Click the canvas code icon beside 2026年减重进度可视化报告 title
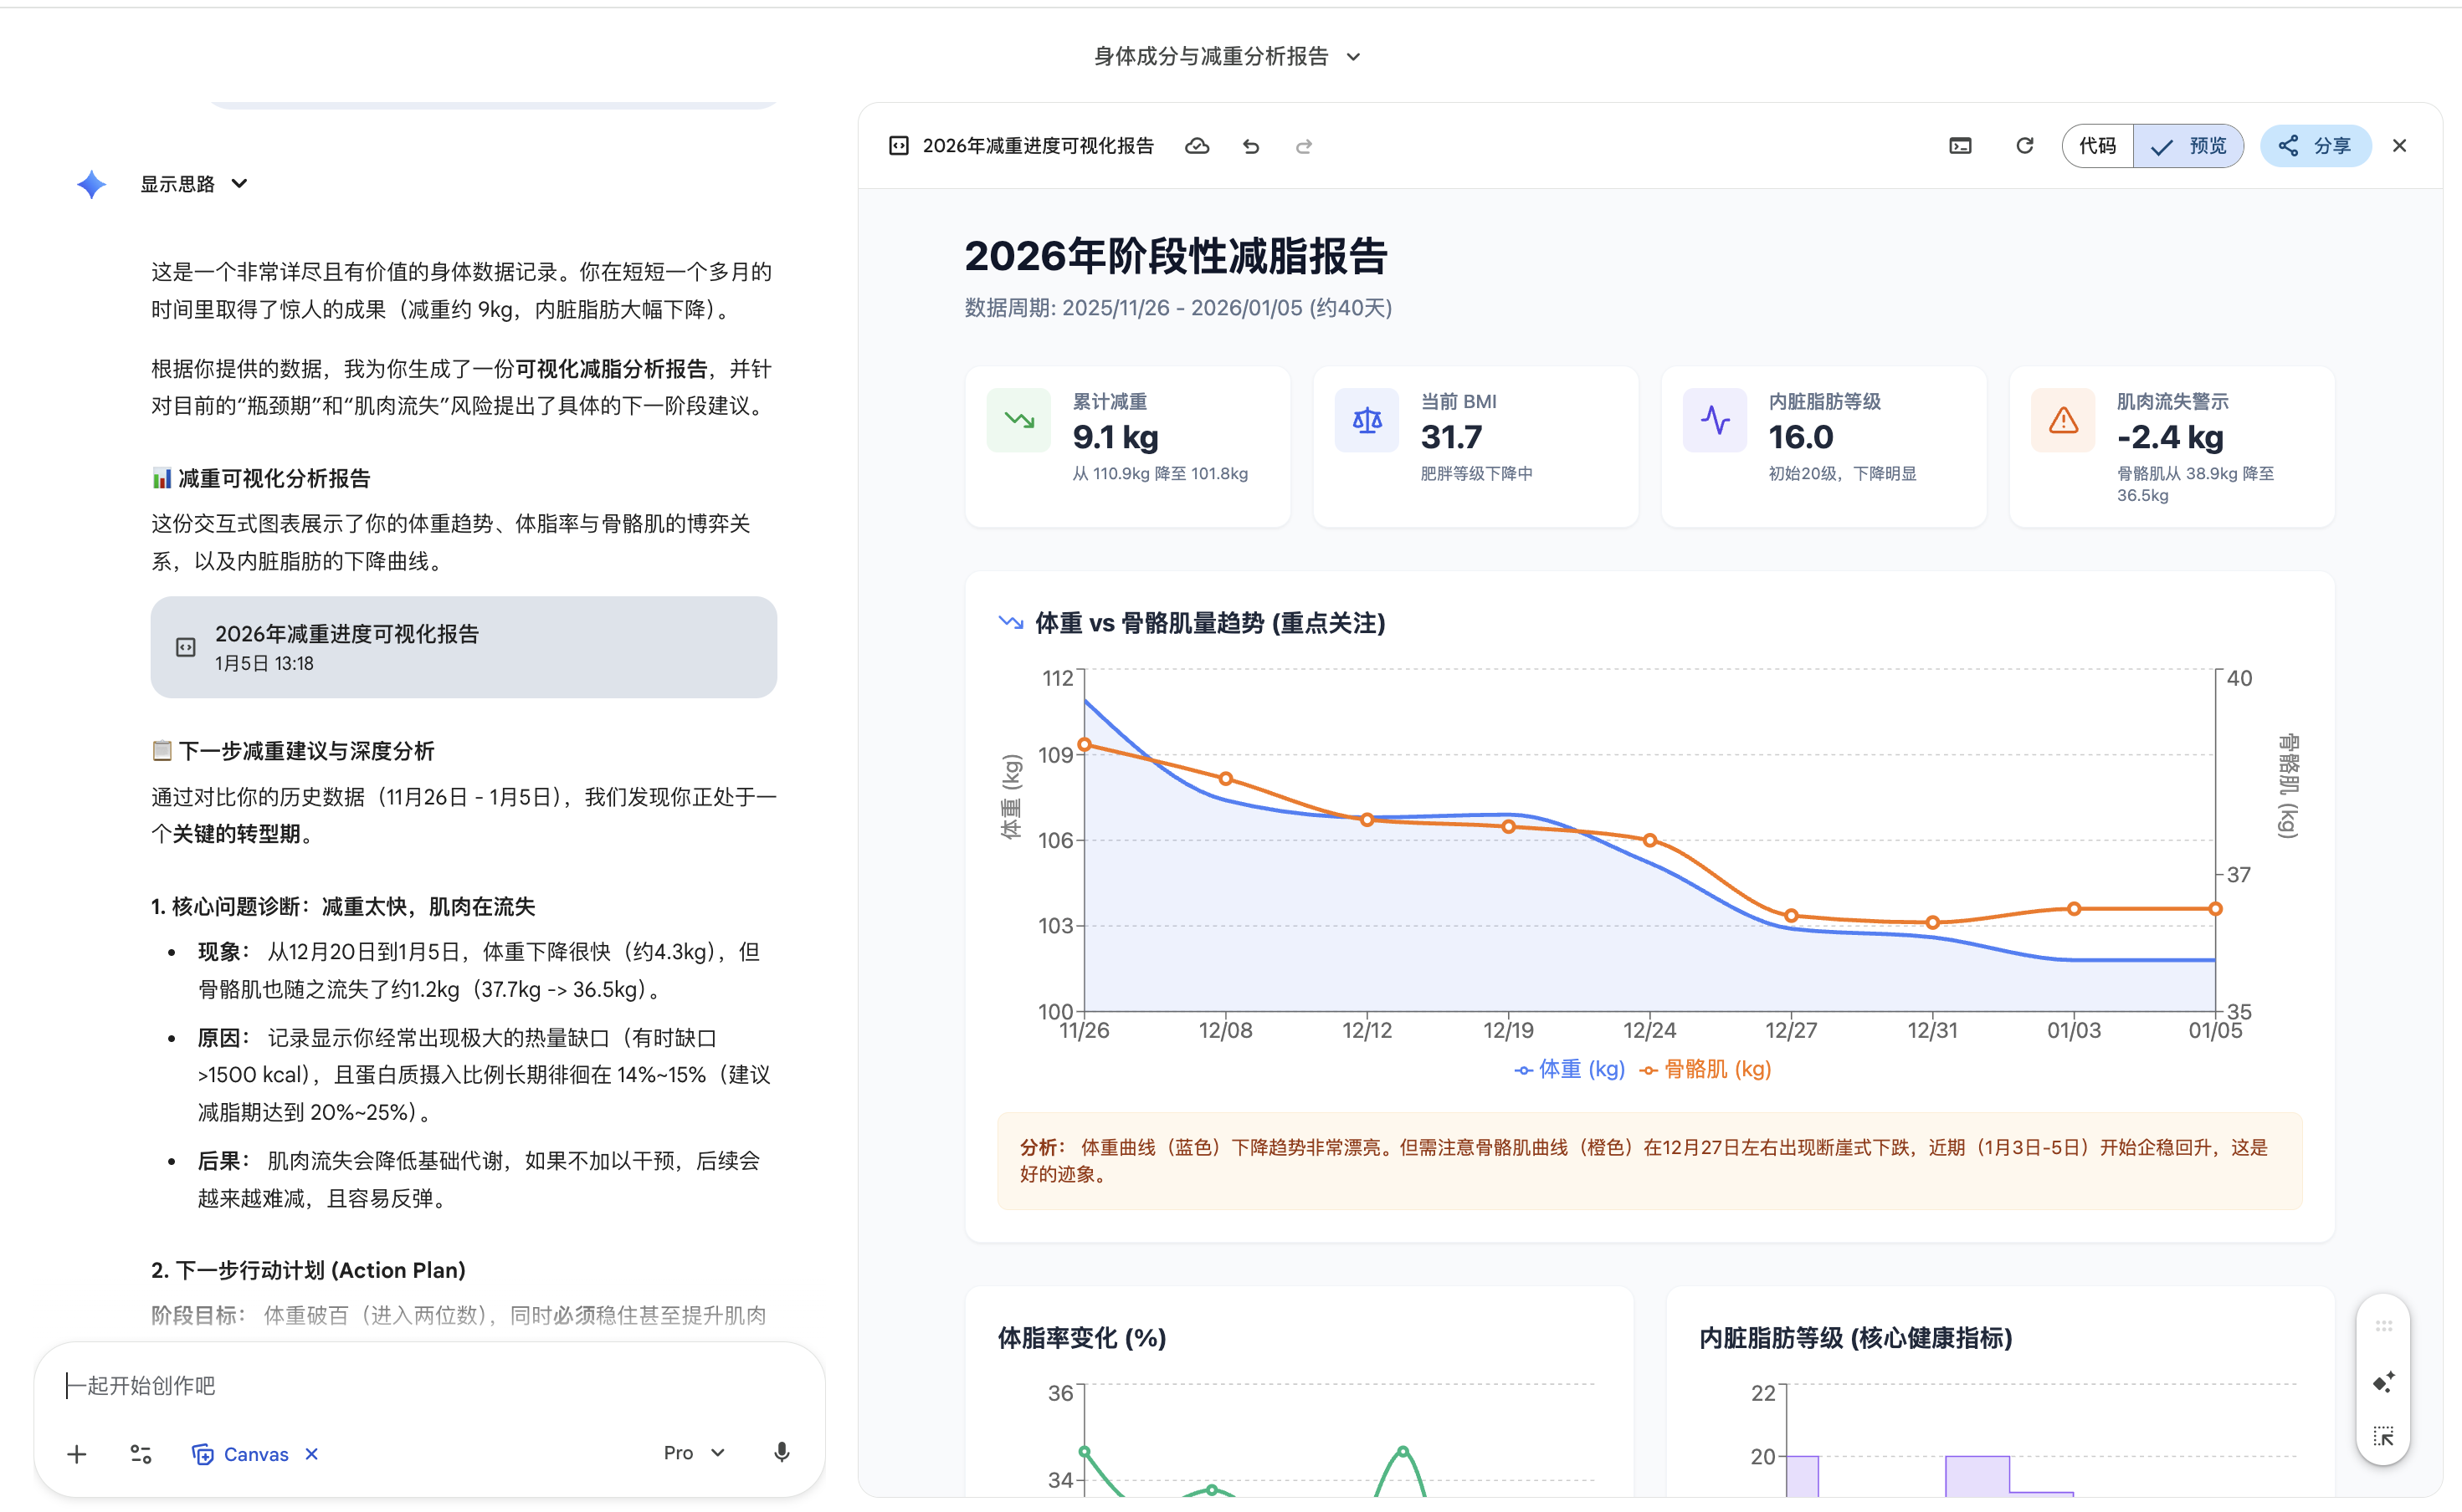Image resolution: width=2462 pixels, height=1512 pixels. pos(899,146)
